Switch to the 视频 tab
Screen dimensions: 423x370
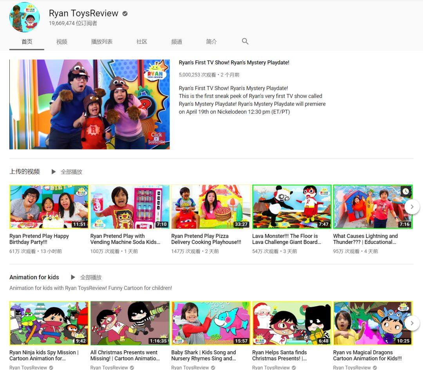61,42
